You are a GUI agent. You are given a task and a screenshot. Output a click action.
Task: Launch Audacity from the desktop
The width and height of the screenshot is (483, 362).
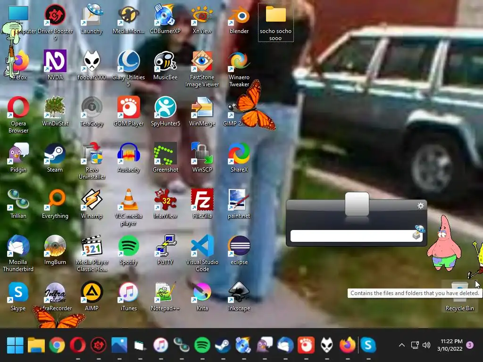click(128, 157)
